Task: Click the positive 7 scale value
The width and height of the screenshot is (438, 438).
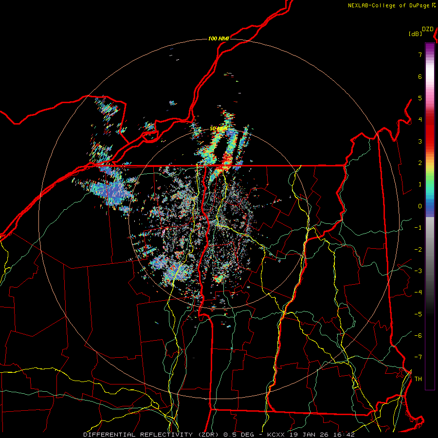Action: [x=420, y=55]
